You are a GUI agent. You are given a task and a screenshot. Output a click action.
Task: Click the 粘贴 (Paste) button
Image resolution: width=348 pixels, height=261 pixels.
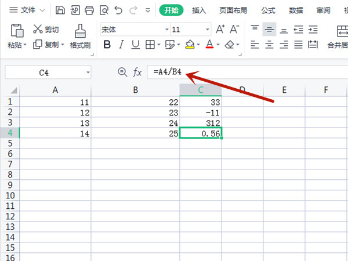(16, 36)
